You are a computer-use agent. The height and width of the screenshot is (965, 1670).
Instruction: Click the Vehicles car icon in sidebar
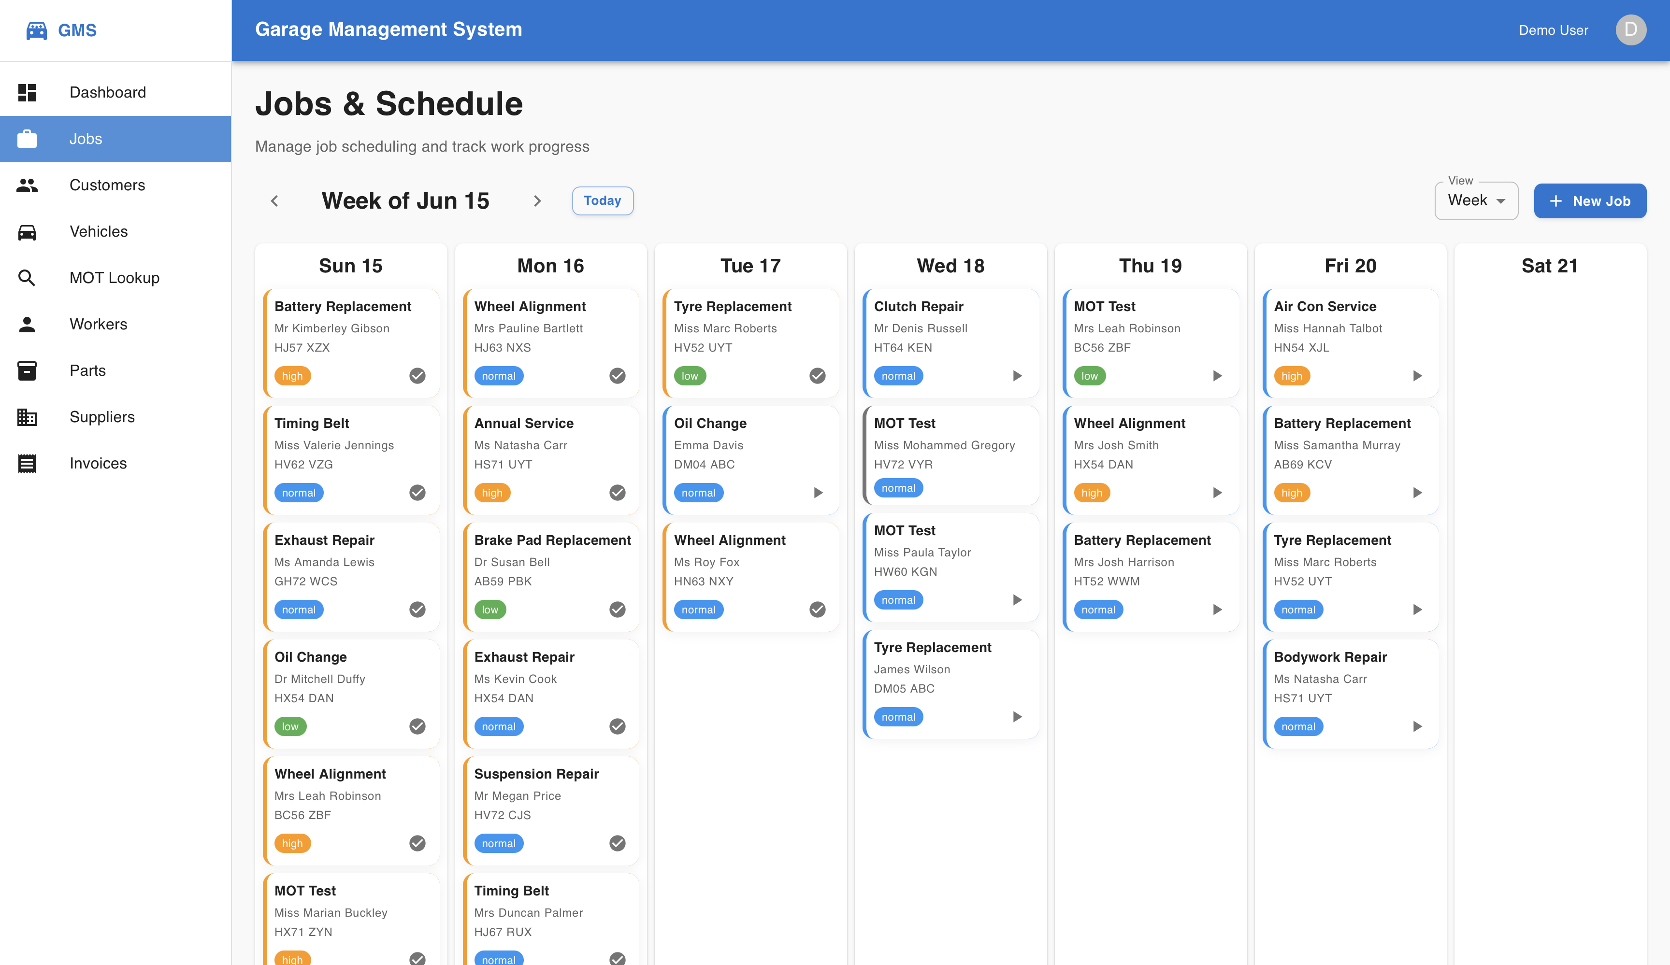pyautogui.click(x=27, y=231)
